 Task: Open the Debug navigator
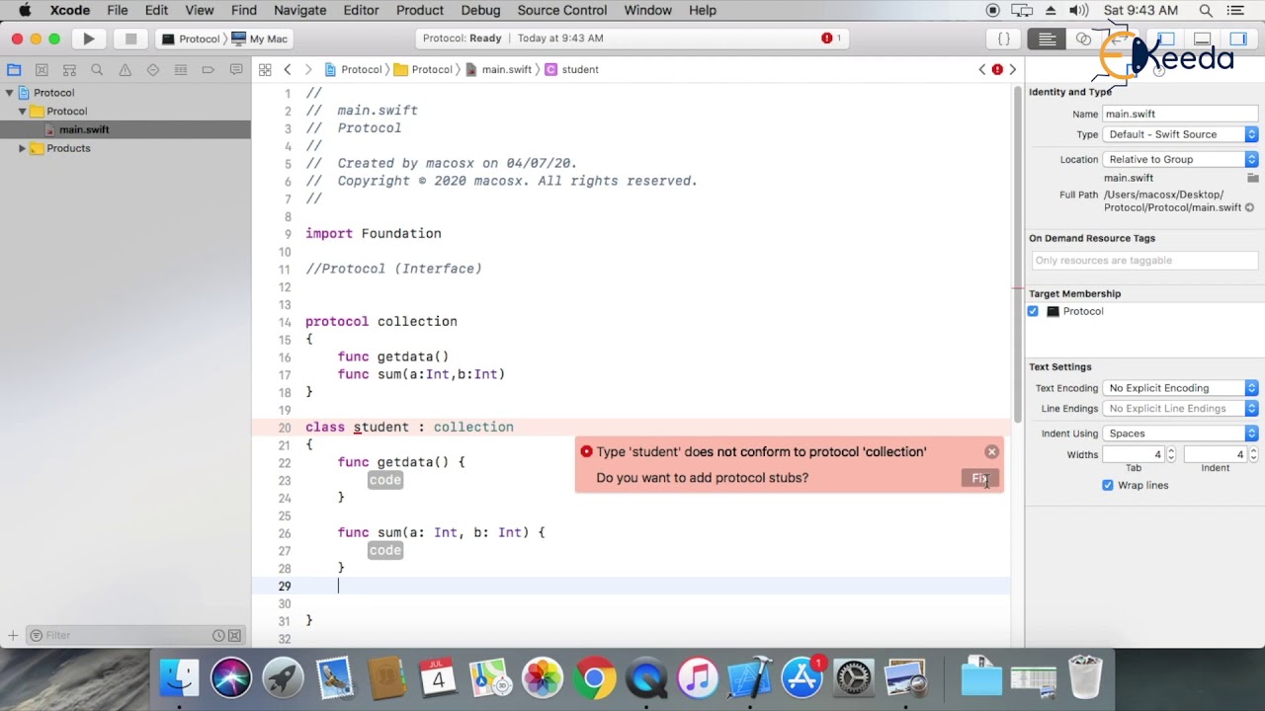pyautogui.click(x=180, y=70)
